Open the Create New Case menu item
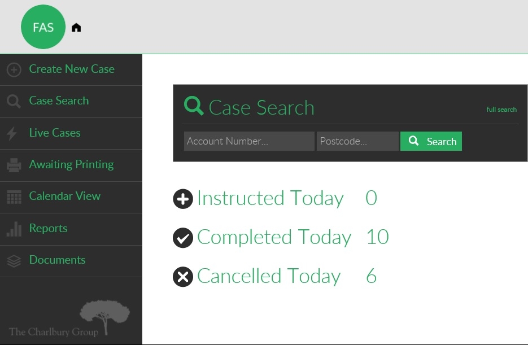 72,69
